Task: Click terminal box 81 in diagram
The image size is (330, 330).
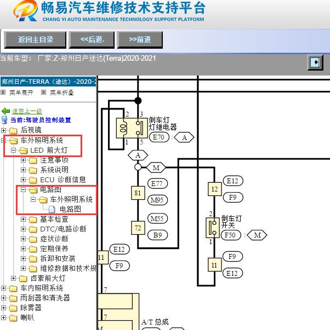Action: coord(138,193)
